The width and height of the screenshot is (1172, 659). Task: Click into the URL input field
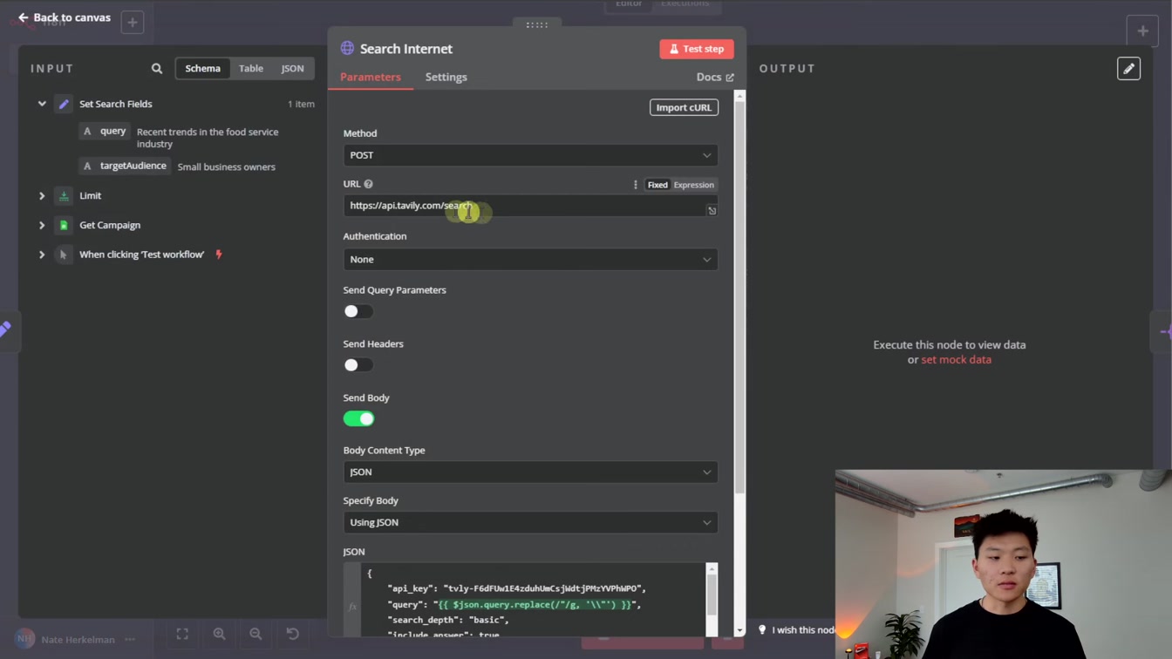[x=530, y=206]
